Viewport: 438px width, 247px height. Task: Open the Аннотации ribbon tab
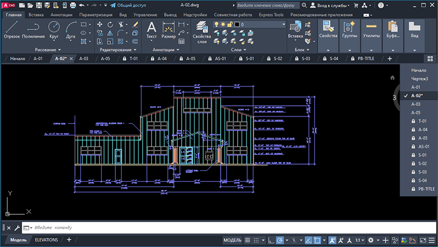click(62, 15)
